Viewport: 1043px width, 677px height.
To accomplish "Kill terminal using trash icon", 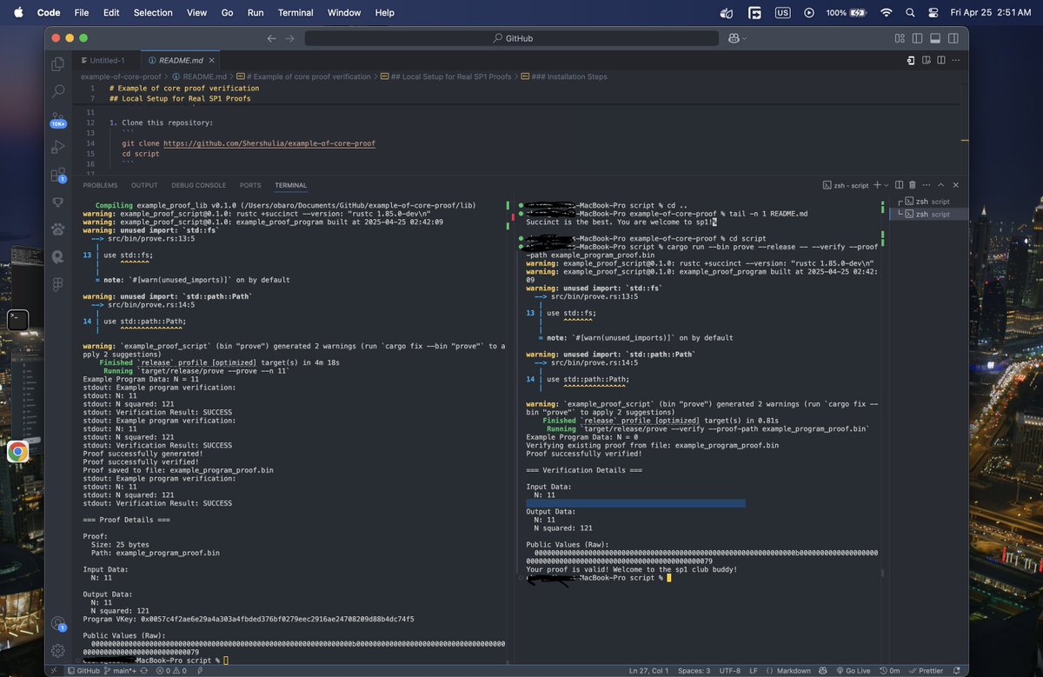I will point(912,185).
